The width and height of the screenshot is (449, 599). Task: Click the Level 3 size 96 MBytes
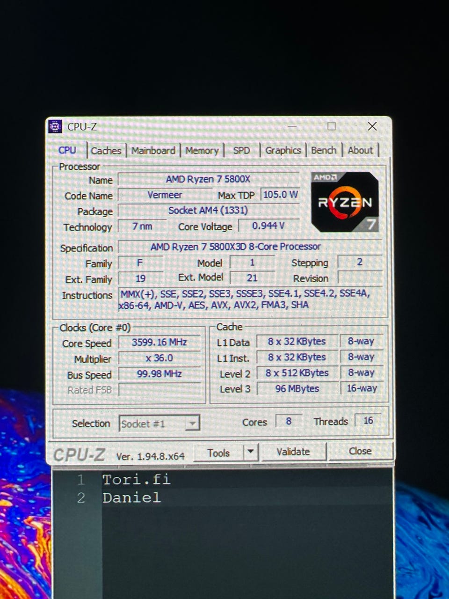[297, 388]
